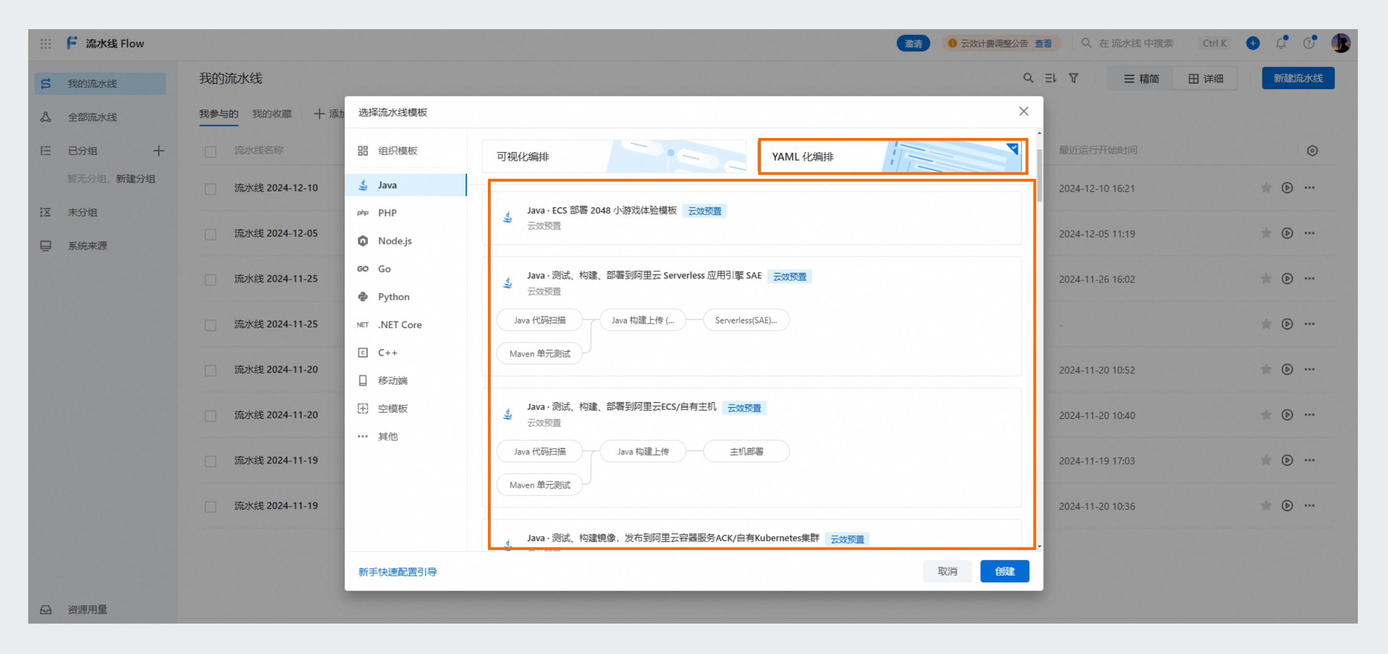Open the notifications bell
1388x654 pixels.
(1281, 43)
